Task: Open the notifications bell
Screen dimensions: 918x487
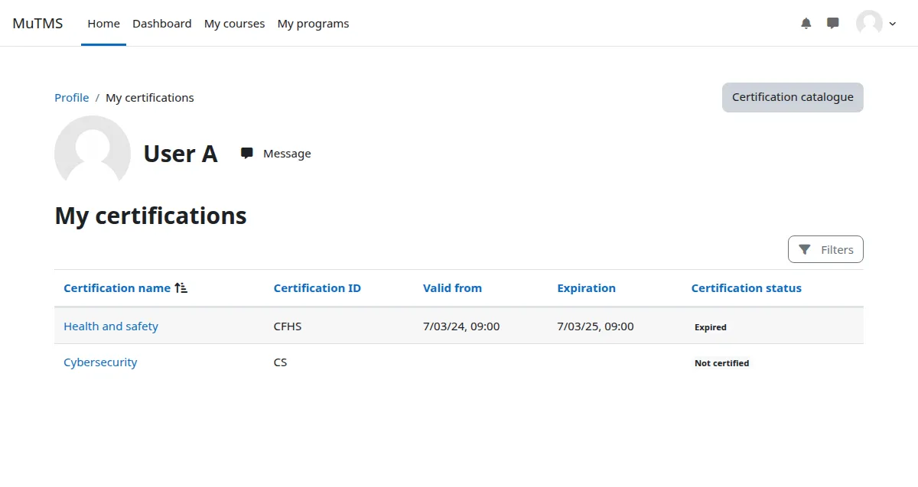Action: pyautogui.click(x=806, y=23)
